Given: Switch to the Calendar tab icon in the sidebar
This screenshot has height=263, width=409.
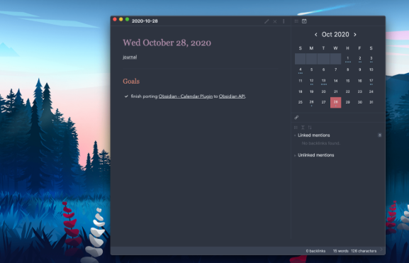Looking at the screenshot, I should click(304, 21).
